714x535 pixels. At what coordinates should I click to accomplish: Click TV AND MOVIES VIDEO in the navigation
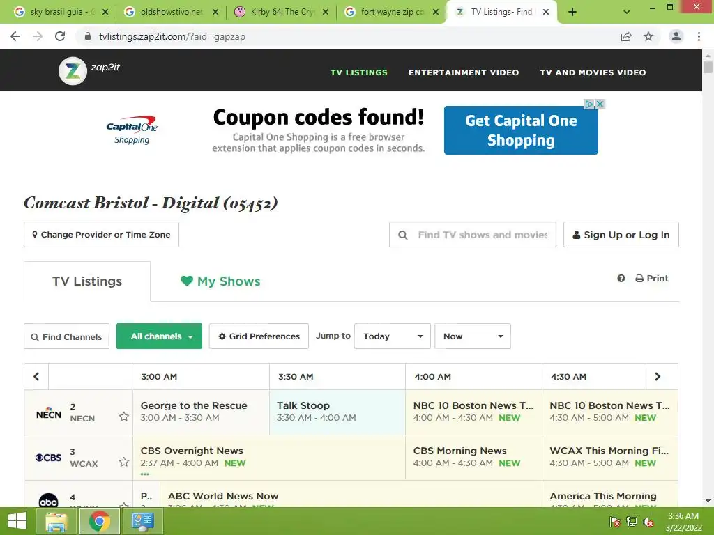[x=593, y=72]
